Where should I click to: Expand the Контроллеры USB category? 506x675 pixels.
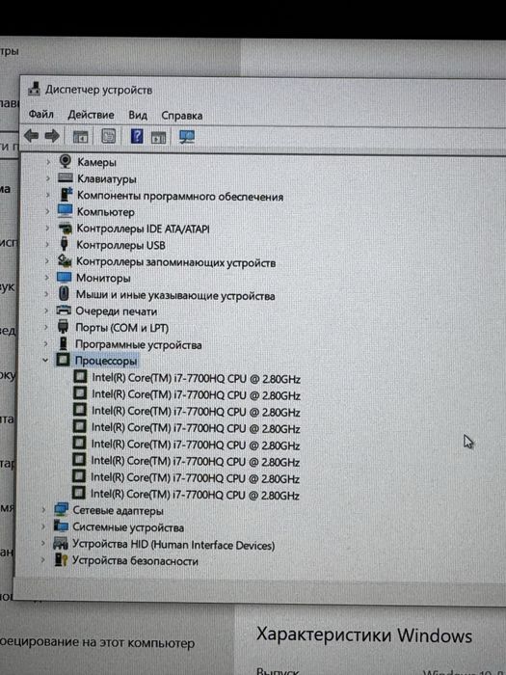[48, 245]
